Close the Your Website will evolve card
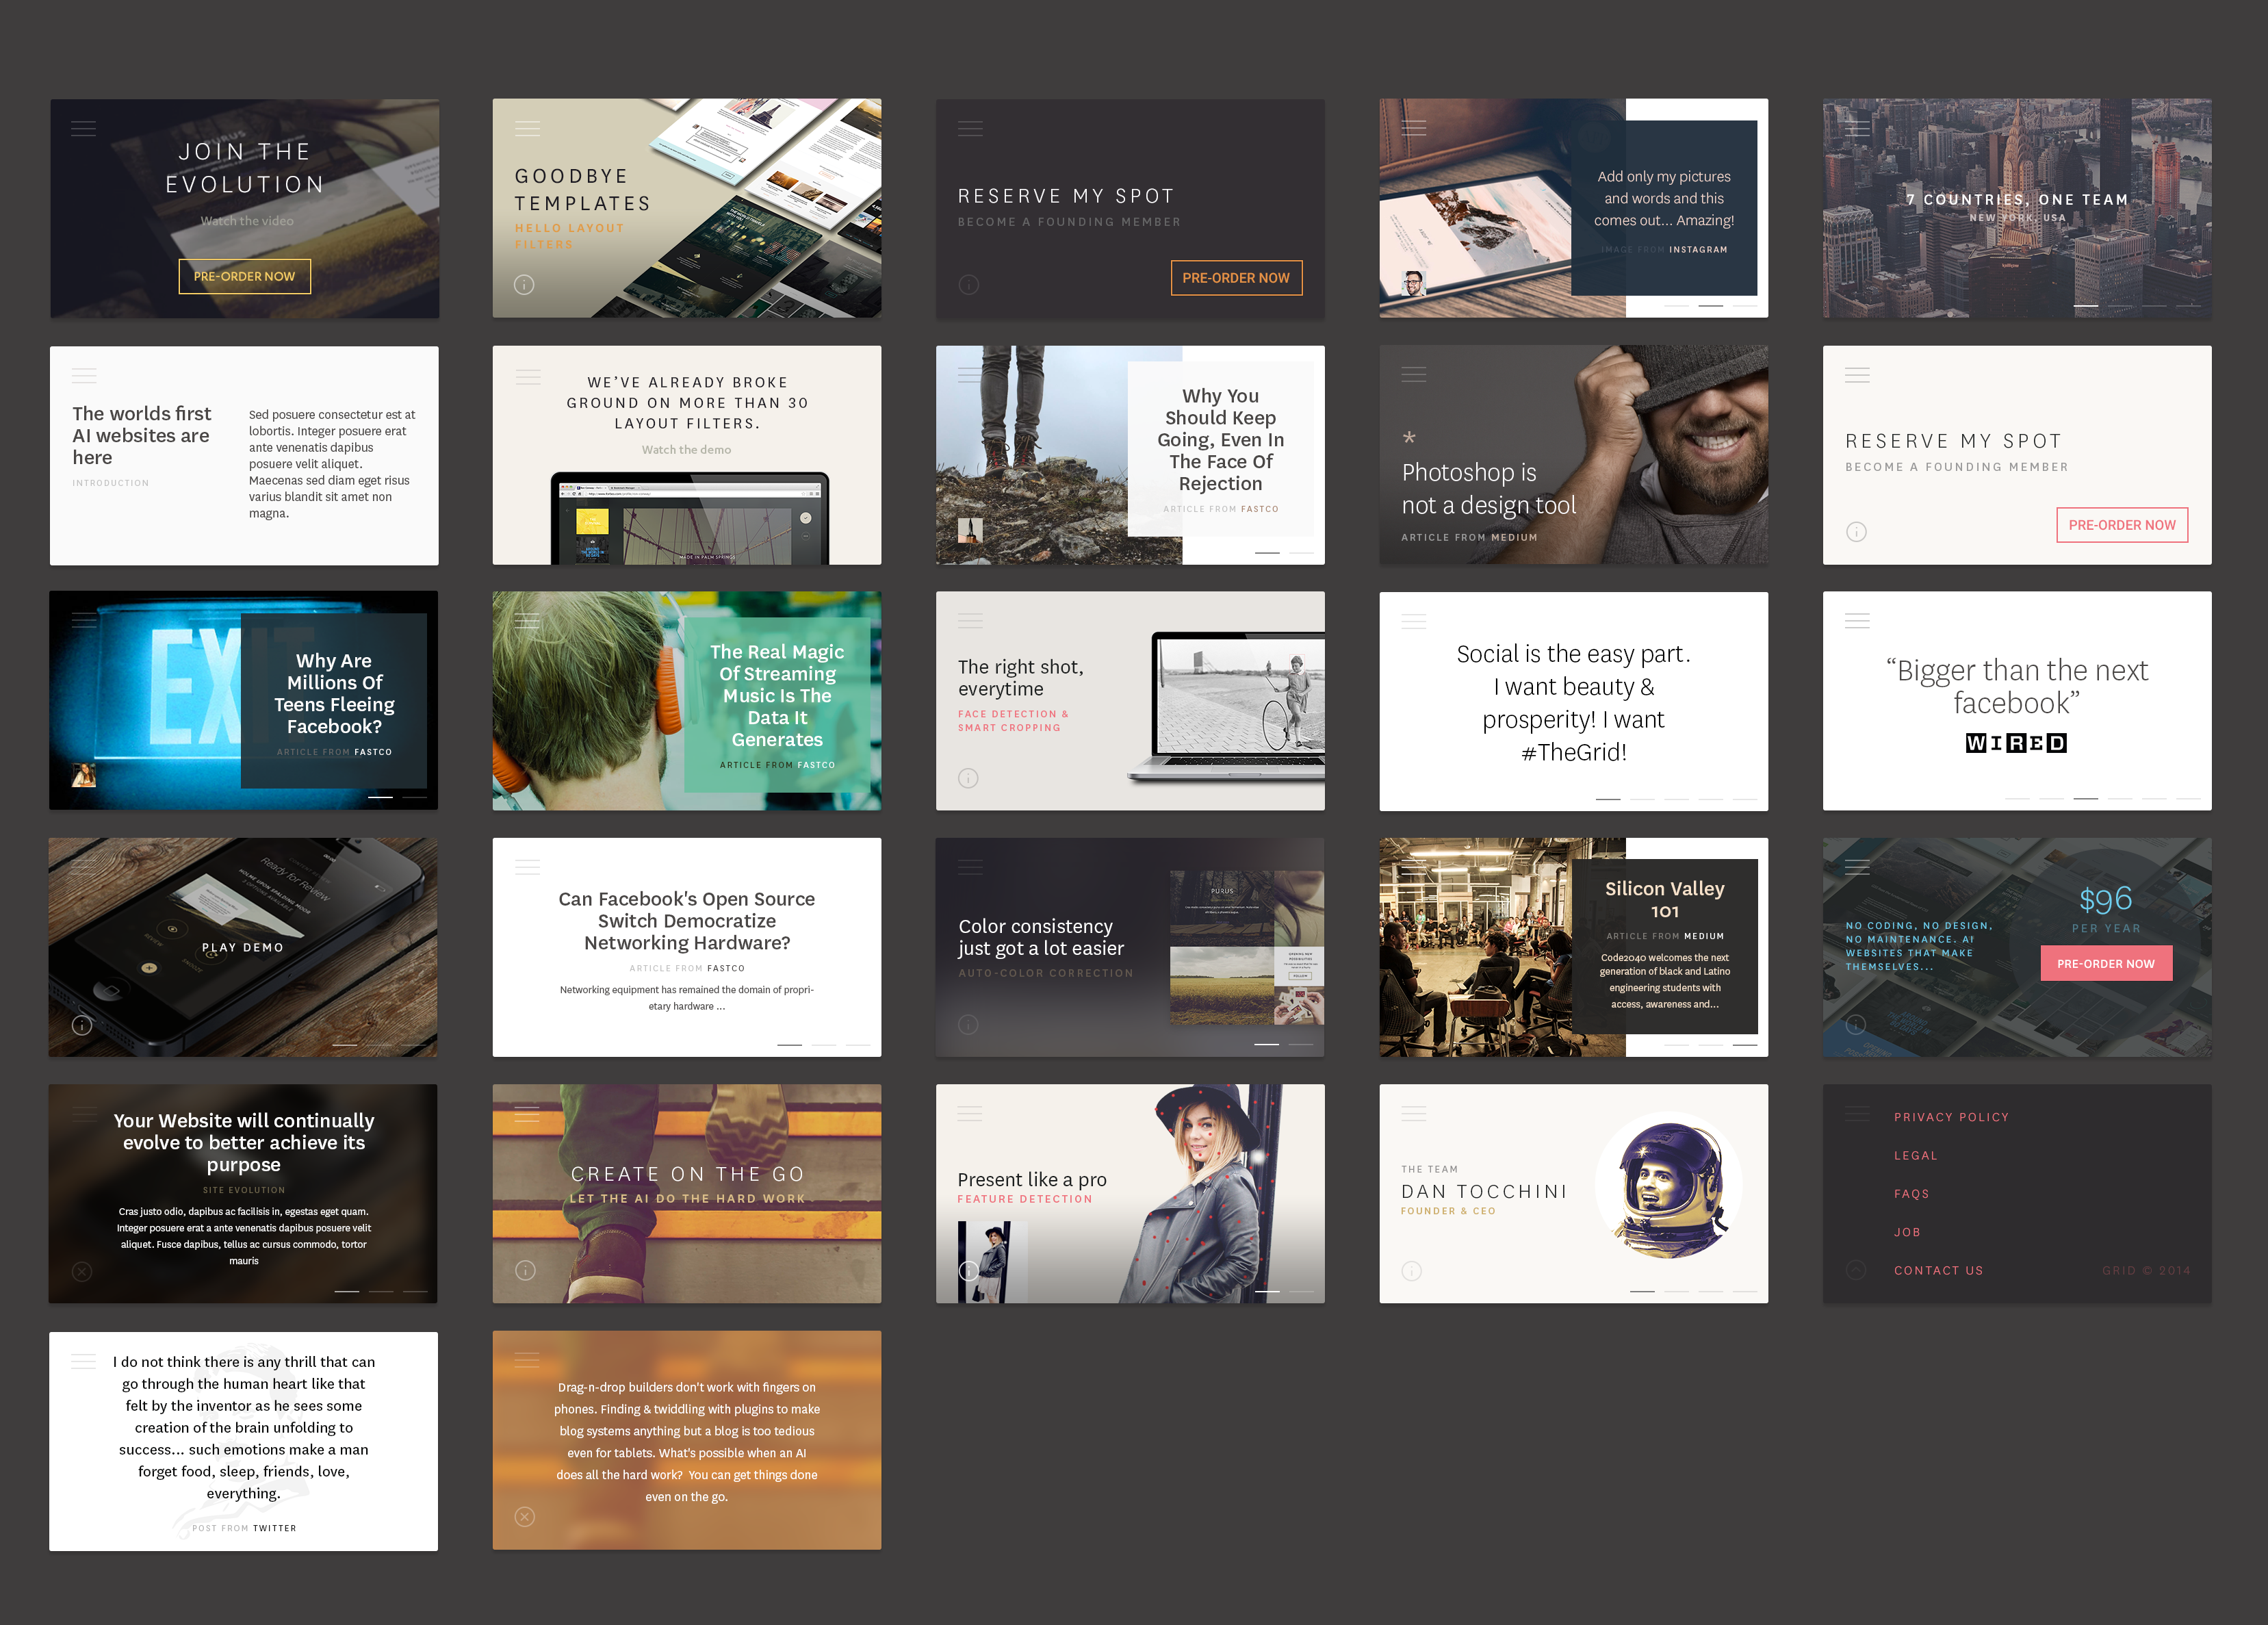Image resolution: width=2268 pixels, height=1625 pixels. tap(82, 1271)
